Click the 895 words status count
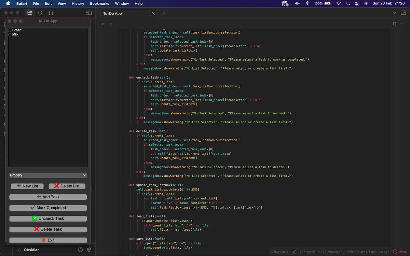Image resolution: width=410 pixels, height=256 pixels. pyautogui.click(x=307, y=252)
